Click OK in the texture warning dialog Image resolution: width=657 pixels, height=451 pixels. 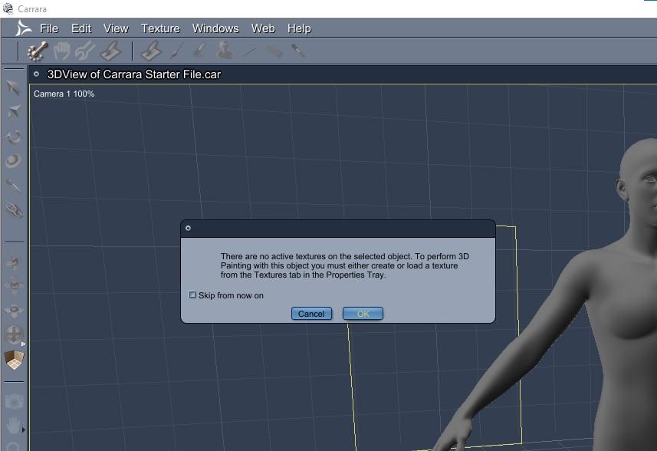[x=363, y=314]
